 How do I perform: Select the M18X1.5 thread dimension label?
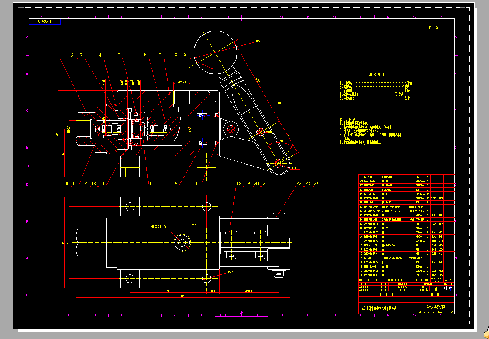(158, 225)
